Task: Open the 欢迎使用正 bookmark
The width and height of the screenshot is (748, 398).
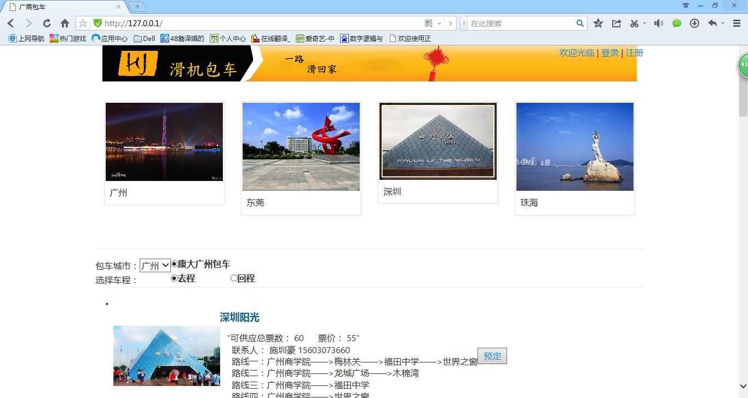Action: point(410,39)
